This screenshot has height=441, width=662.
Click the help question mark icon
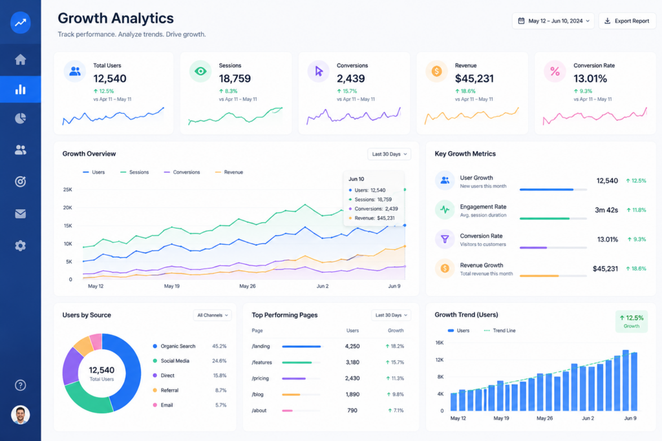(x=20, y=385)
